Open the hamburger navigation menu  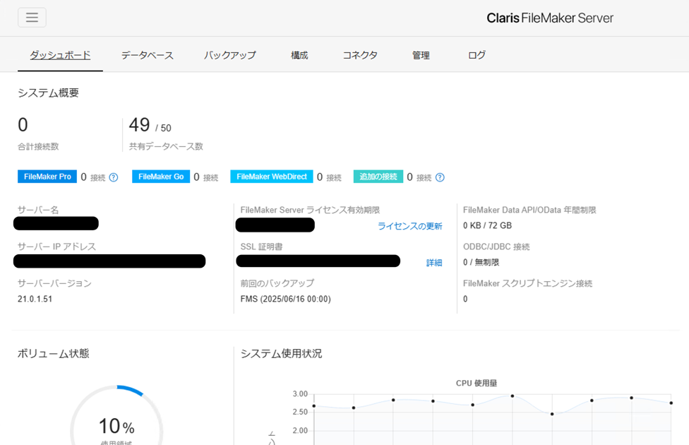point(32,18)
